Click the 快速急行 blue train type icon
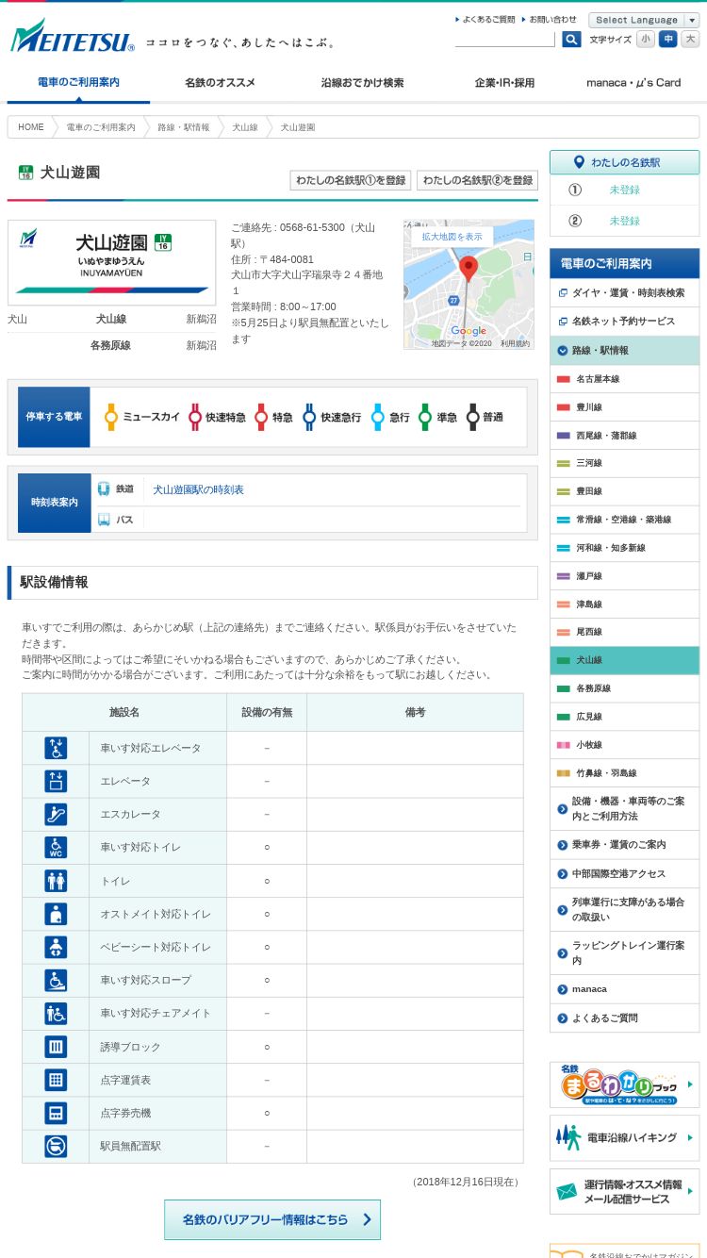This screenshot has height=1258, width=707. coord(309,417)
